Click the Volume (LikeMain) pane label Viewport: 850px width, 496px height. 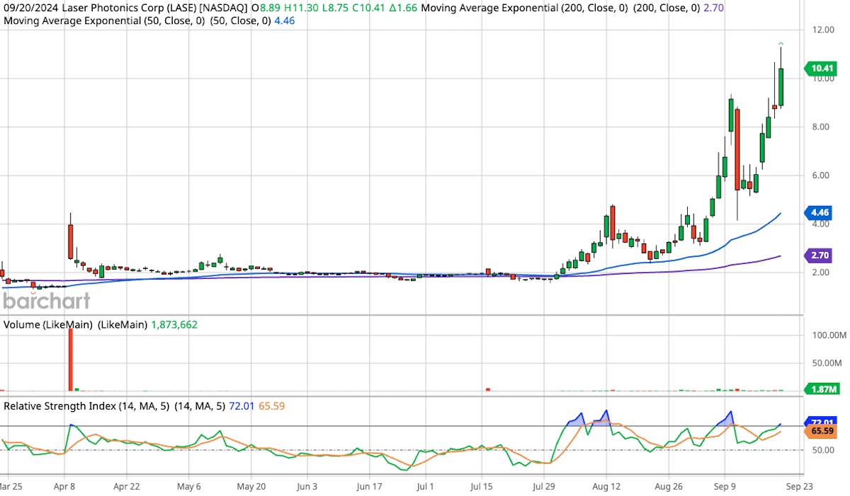[x=49, y=325]
